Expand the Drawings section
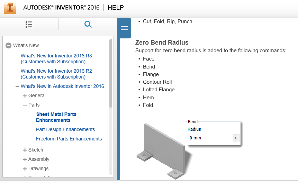 [x=25, y=169]
